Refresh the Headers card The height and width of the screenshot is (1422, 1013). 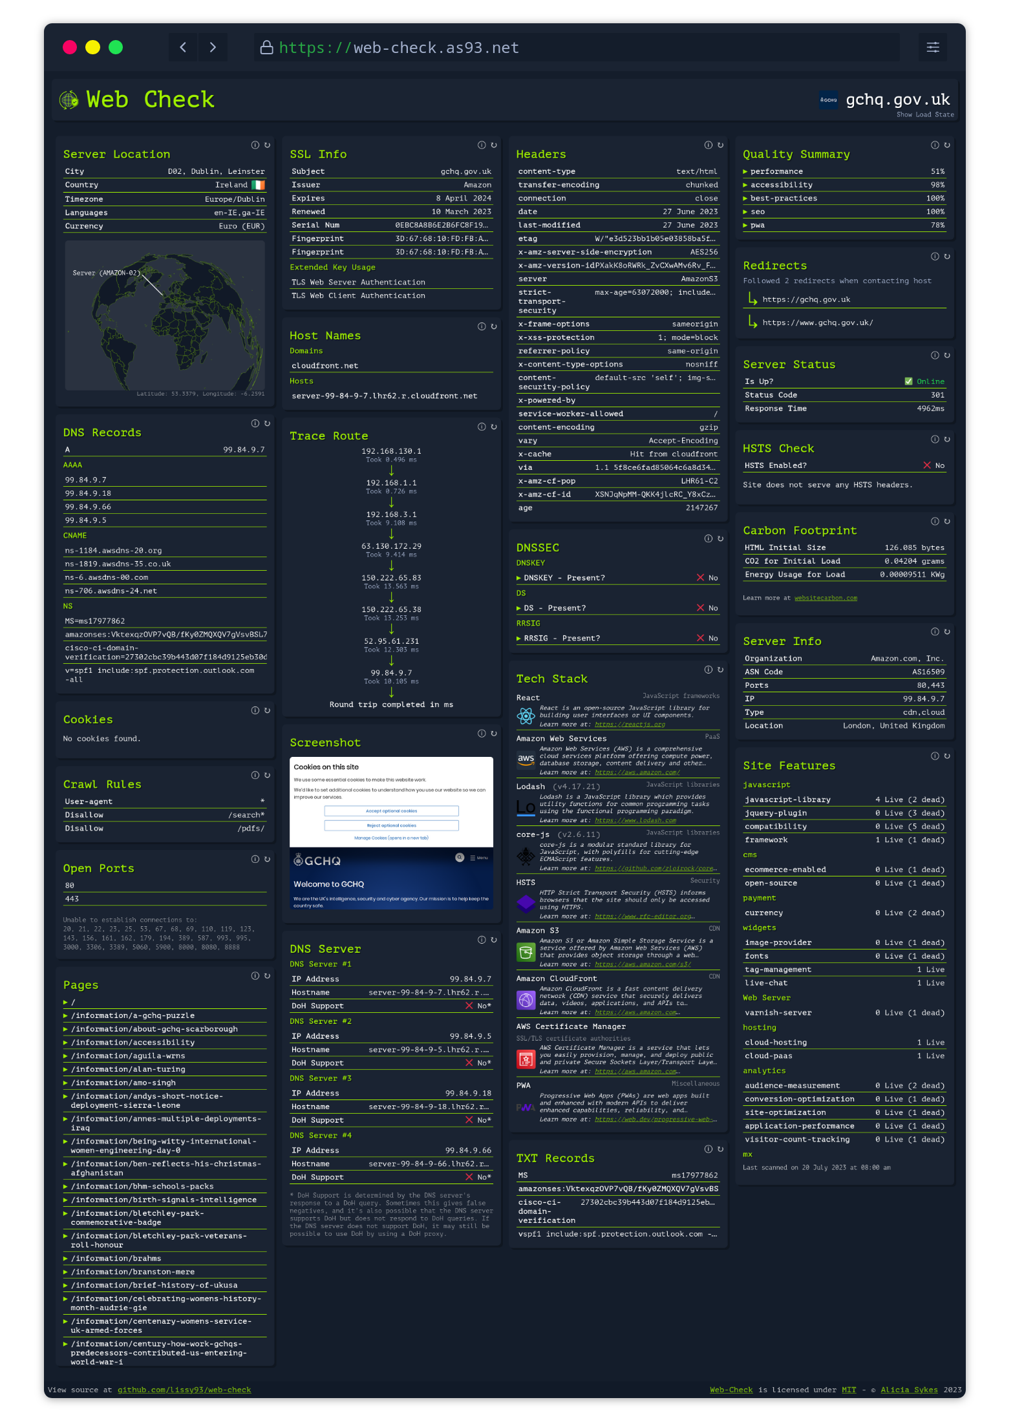[720, 145]
